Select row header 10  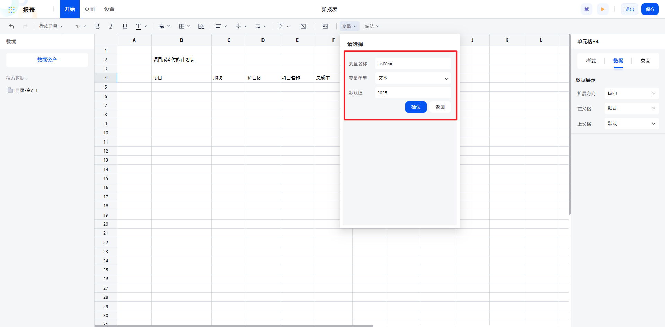(x=106, y=133)
